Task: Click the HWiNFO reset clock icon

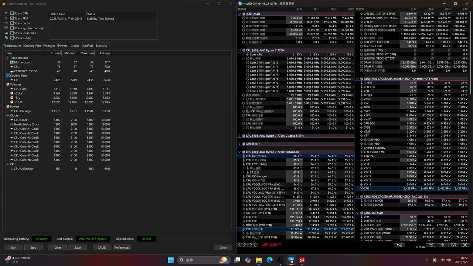Action: pos(431,245)
